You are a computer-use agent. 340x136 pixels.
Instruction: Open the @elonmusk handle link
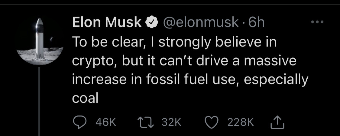[x=201, y=23]
